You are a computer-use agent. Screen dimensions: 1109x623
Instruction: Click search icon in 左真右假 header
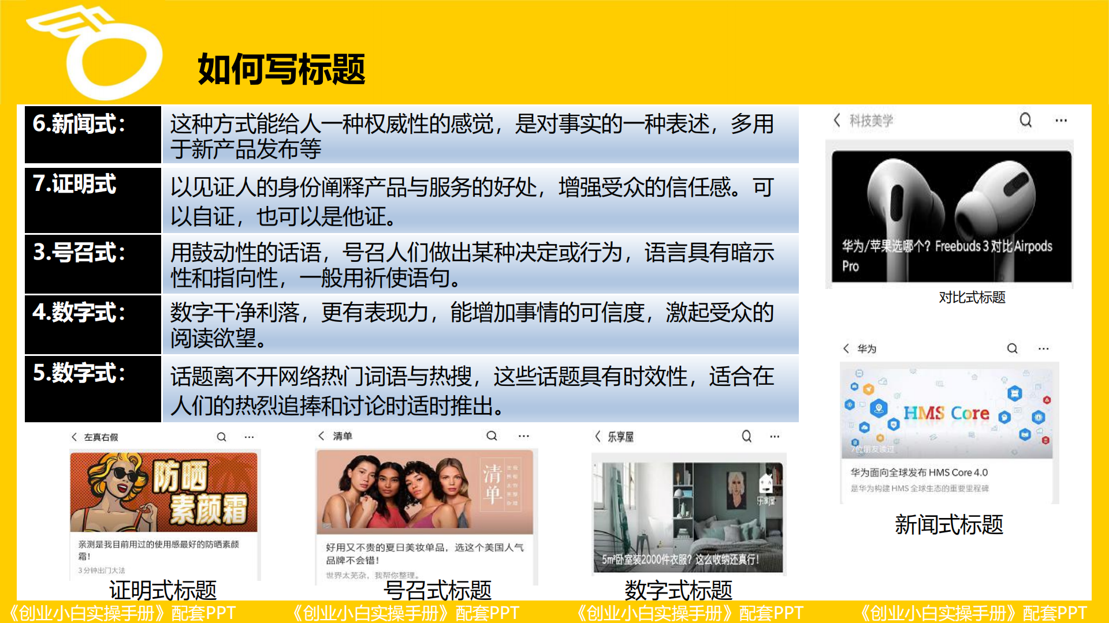221,437
